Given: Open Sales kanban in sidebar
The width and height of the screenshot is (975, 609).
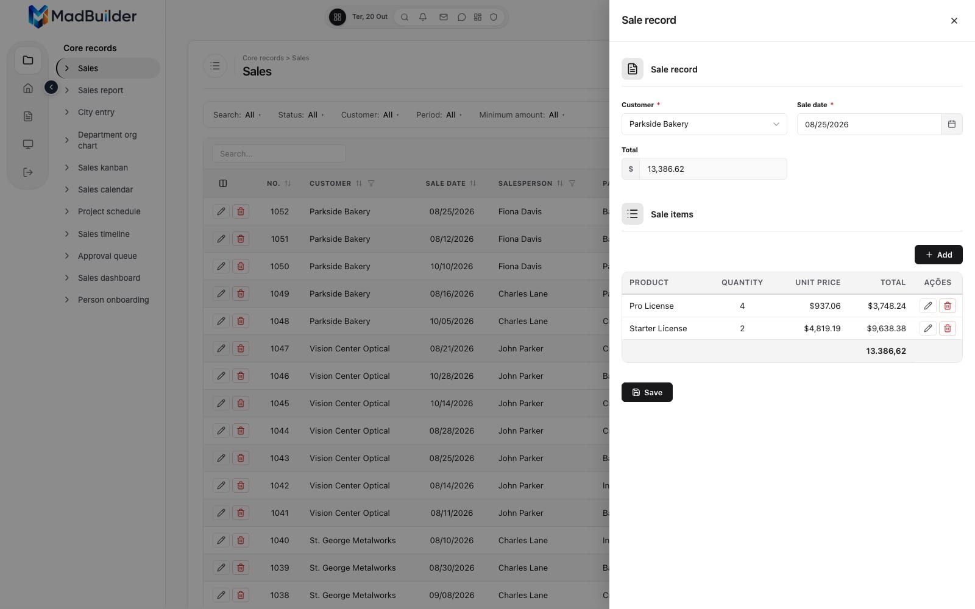Looking at the screenshot, I should pos(103,167).
